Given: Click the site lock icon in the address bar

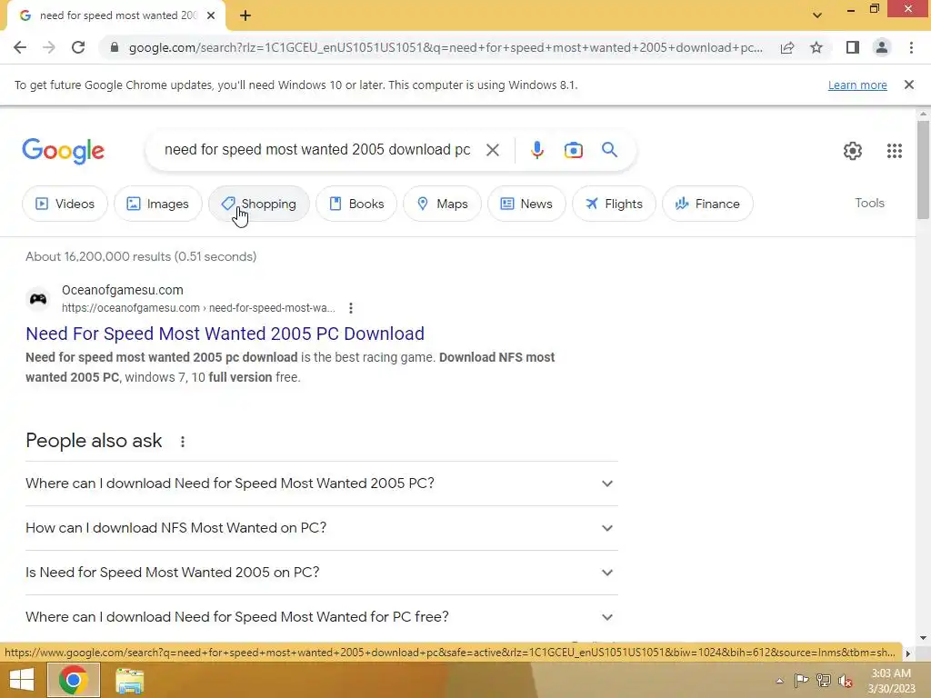Looking at the screenshot, I should (114, 47).
